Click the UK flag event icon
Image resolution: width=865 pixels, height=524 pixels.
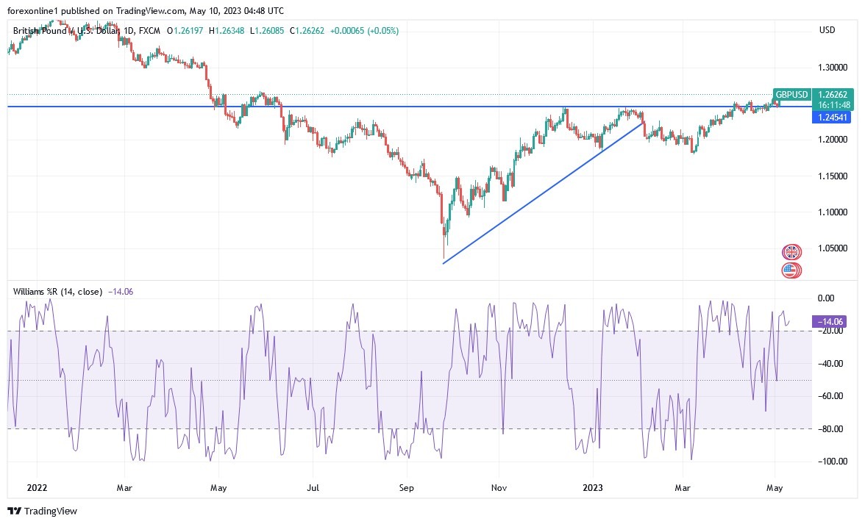pos(791,252)
